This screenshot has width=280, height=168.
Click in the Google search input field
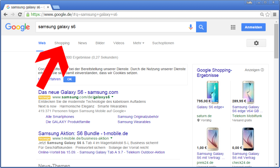112,27
